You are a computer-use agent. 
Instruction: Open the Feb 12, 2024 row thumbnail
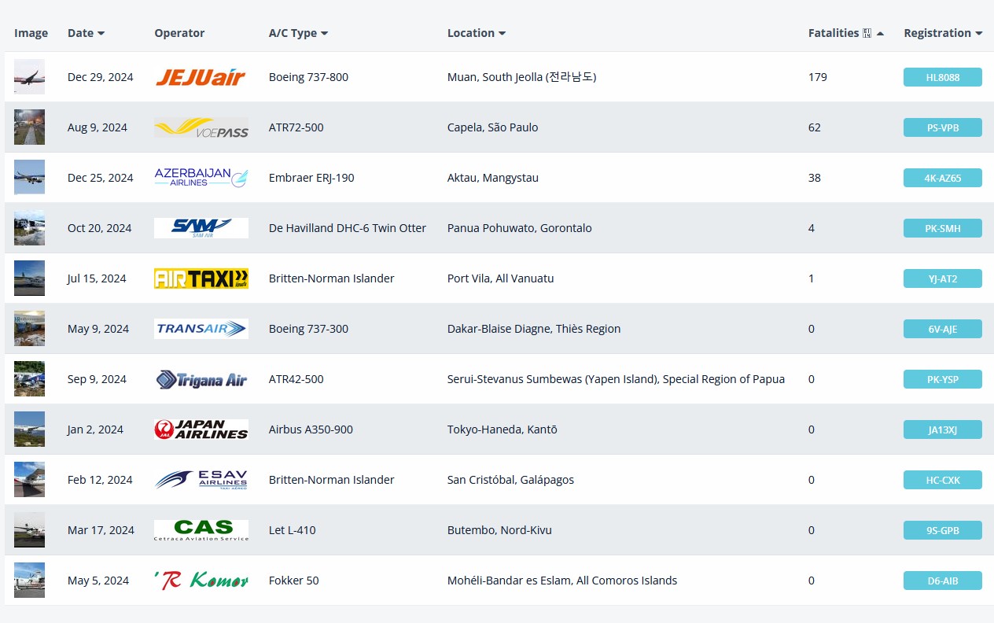pyautogui.click(x=29, y=480)
